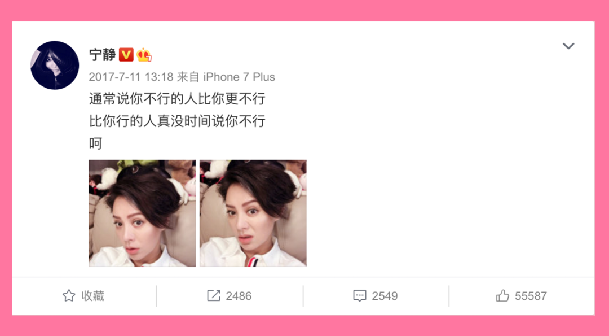Image resolution: width=609 pixels, height=336 pixels.
Task: Open the chevron dropdown menu of post
Action: coord(568,46)
